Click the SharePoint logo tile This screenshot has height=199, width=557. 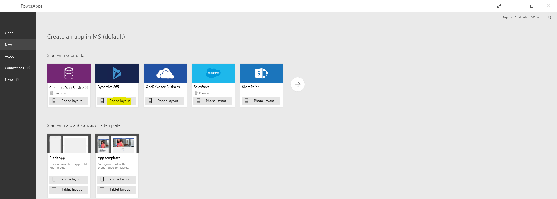[261, 73]
